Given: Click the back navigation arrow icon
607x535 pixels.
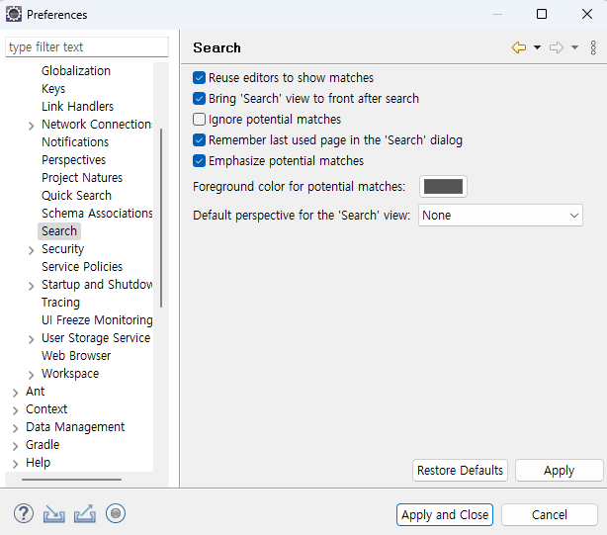Looking at the screenshot, I should (x=519, y=47).
